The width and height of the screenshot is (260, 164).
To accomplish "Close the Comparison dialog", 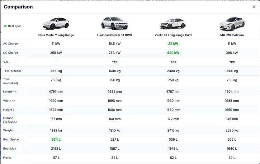I will point(254,7).
